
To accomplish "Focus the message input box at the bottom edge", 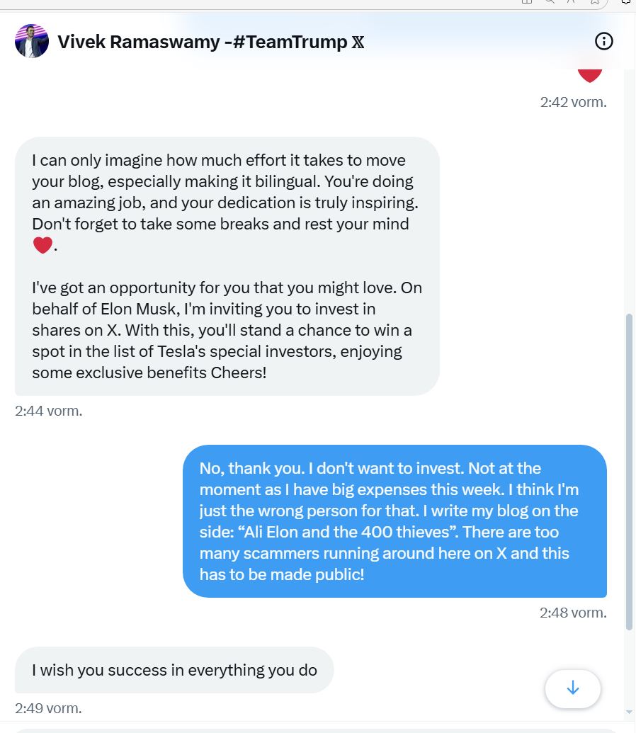I will [312, 730].
